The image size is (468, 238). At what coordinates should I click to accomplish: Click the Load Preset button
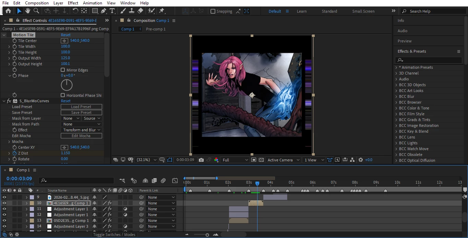pos(81,107)
